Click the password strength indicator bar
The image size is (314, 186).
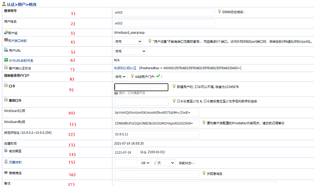coord(116,93)
